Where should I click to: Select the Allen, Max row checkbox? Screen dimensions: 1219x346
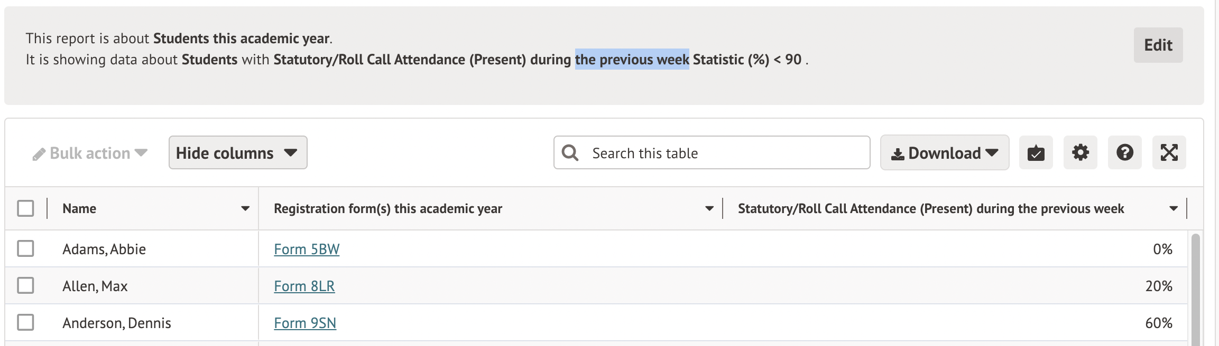point(25,285)
